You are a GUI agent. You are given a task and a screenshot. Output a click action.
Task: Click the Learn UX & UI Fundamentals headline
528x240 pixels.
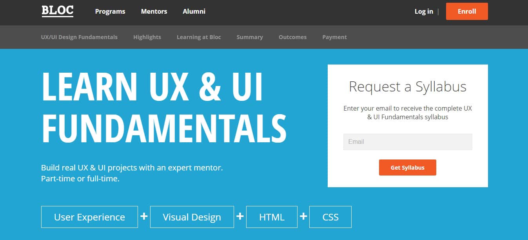point(164,107)
